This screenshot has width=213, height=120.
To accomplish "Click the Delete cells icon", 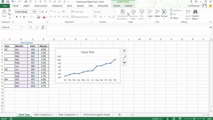I will [x=157, y=12].
